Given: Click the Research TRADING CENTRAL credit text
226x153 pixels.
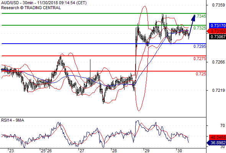Looking at the screenshot, I should pos(31,8).
